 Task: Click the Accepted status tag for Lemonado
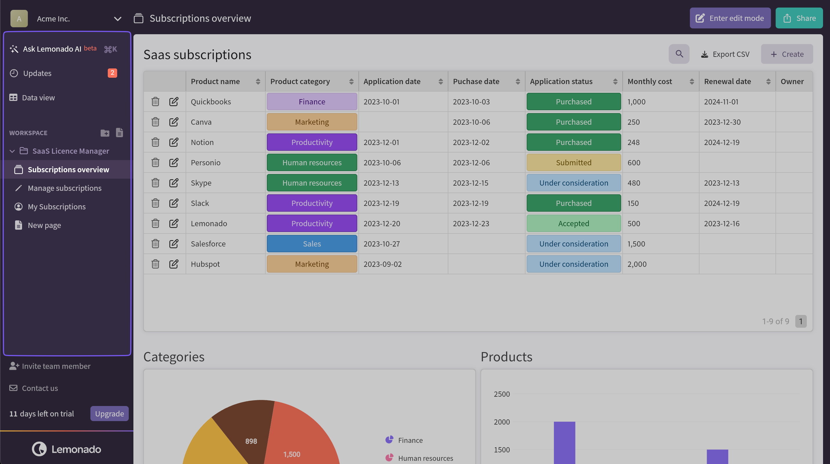coord(574,223)
